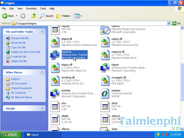Select the sflistlh DAT file icon
Viewport: 184px width, 138px height.
[x=55, y=119]
